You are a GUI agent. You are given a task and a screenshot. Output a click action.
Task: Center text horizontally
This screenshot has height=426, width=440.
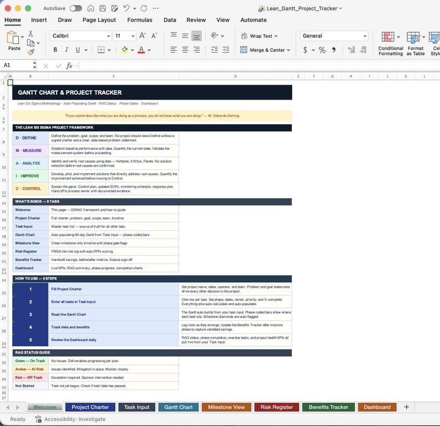pos(185,50)
